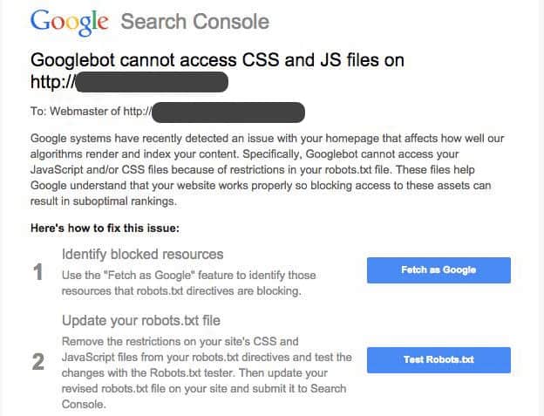Select the Identify blocked resources heading
This screenshot has height=416, width=544.
143,255
